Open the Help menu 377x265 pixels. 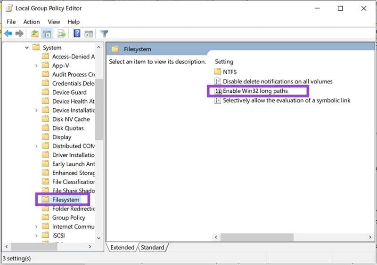(x=74, y=22)
